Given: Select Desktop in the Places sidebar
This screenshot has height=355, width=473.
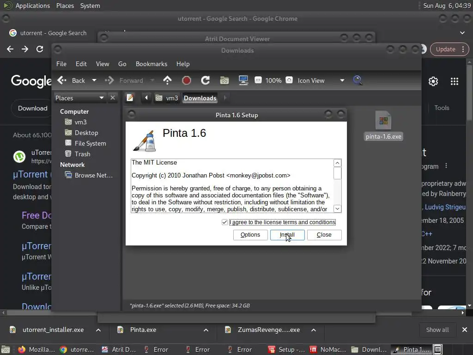Looking at the screenshot, I should [86, 133].
